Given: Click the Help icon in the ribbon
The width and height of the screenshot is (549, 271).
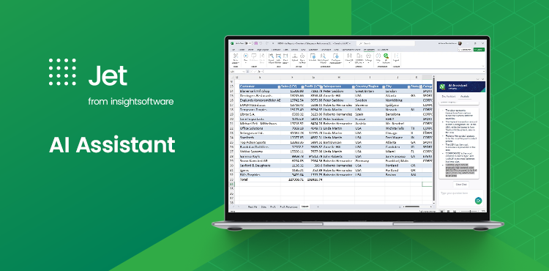Looking at the screenshot, I should [x=378, y=58].
